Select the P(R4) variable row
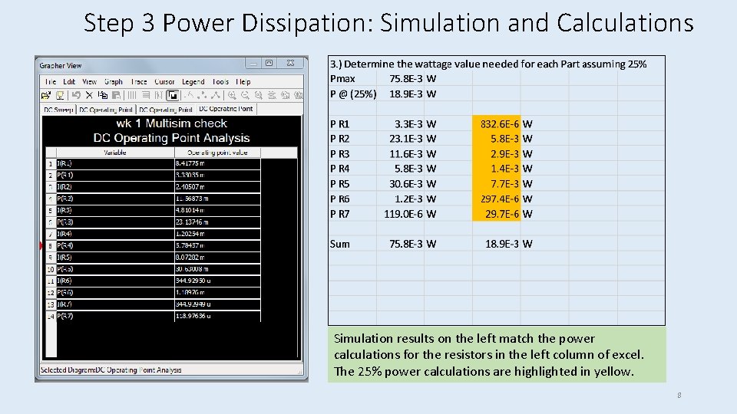The image size is (737, 414). (x=115, y=245)
